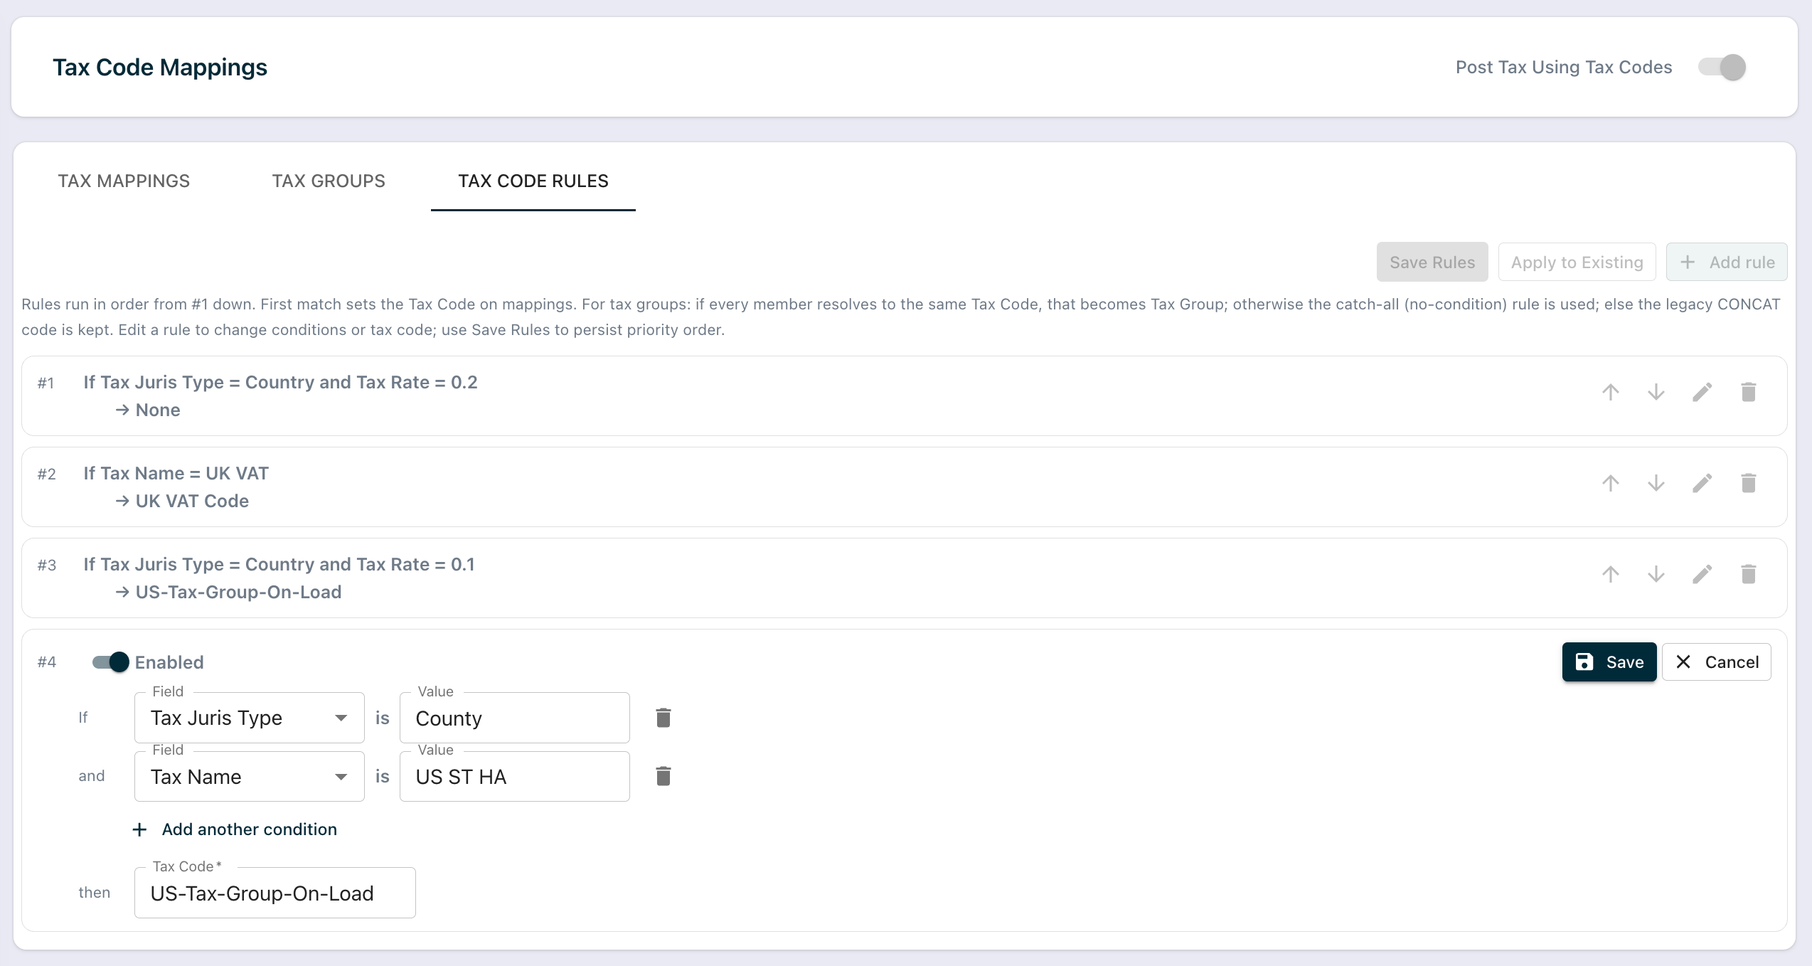Click rule text 'If Tax Name = UK VAT'
This screenshot has height=966, width=1812.
[x=176, y=474]
